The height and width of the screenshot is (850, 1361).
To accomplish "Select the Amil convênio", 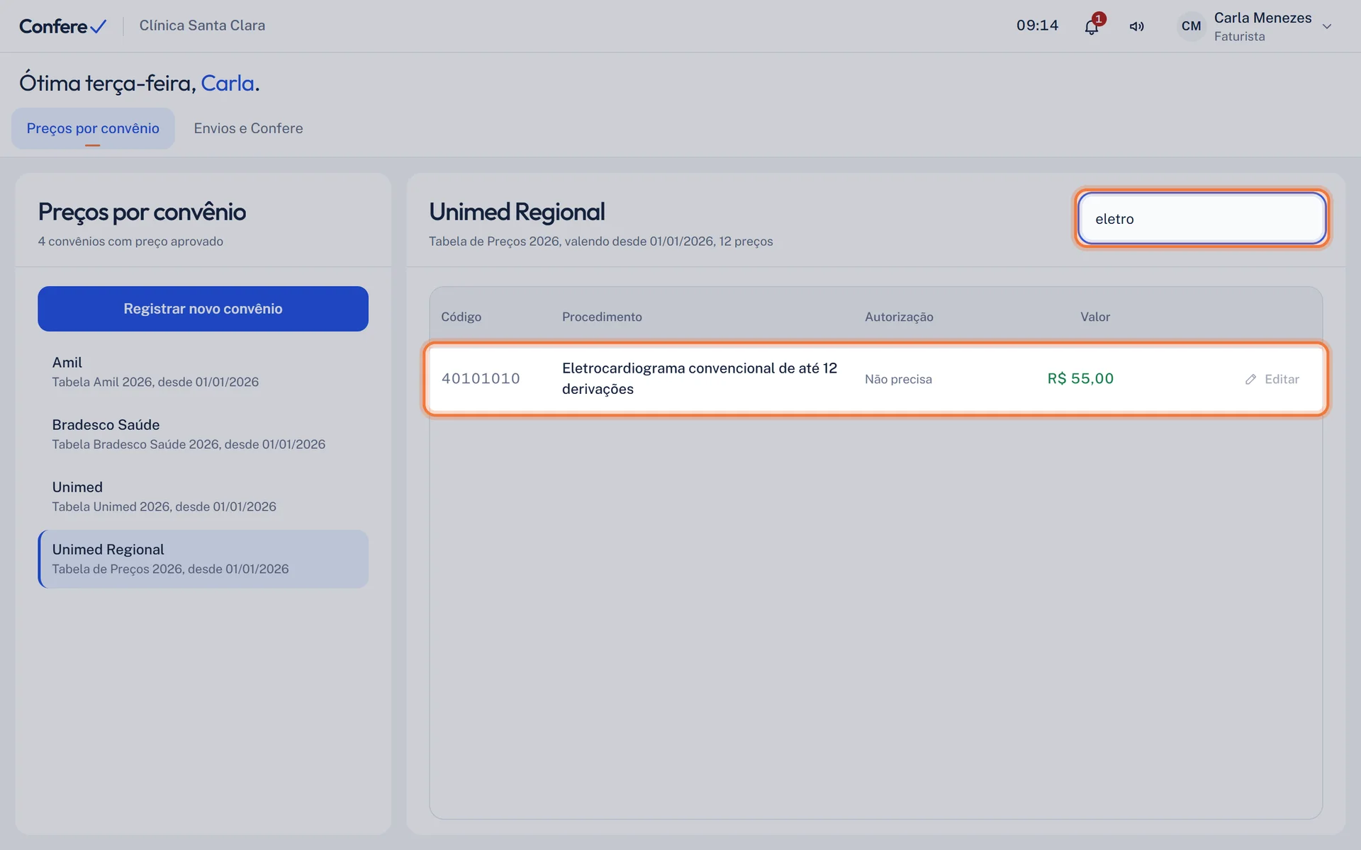I will pos(203,372).
